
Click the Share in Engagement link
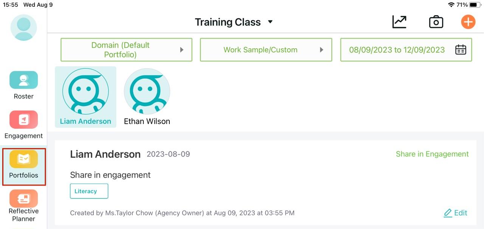pyautogui.click(x=432, y=154)
